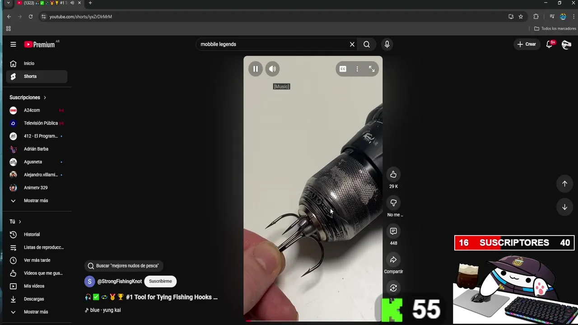
Task: Subscribe with the Suscribirme button
Action: pos(160,281)
